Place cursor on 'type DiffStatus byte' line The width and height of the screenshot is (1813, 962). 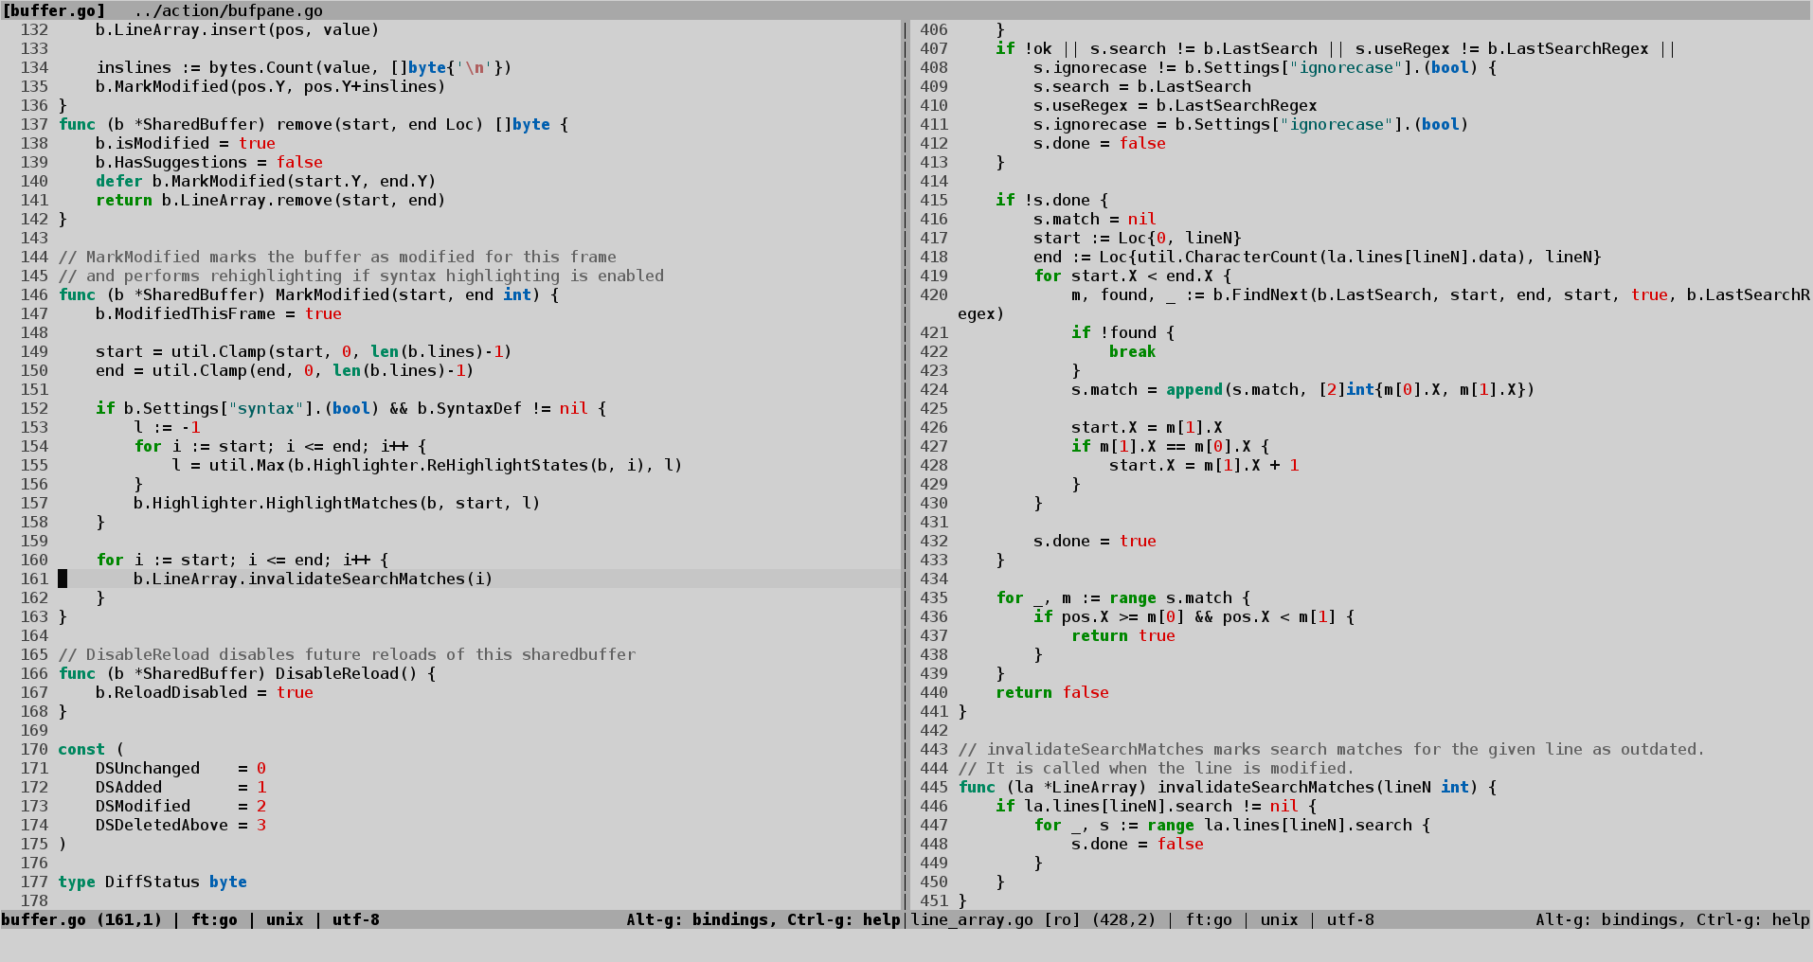coord(152,882)
